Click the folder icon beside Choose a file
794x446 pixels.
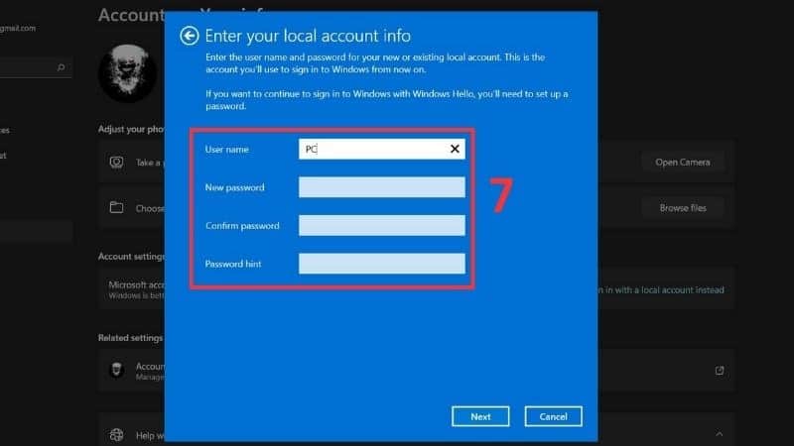[x=117, y=208]
